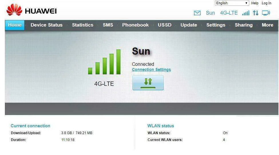Click the WLAN monitor status icon

266,13
